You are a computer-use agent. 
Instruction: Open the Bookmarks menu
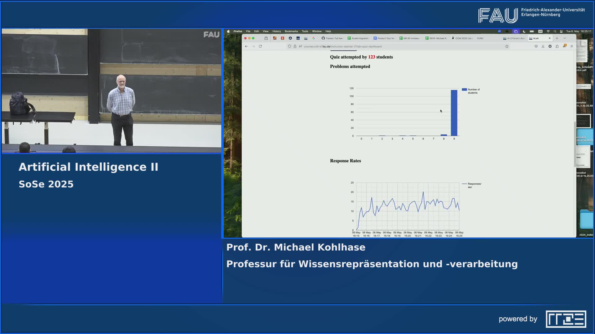[291, 31]
